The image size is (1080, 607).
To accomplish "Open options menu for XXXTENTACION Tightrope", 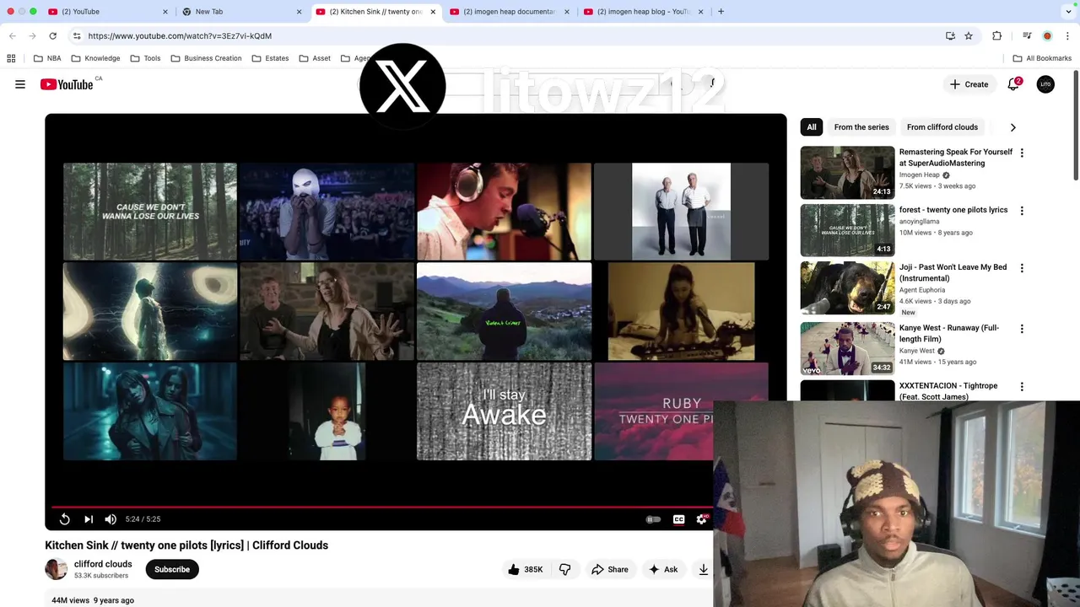I will (1022, 386).
